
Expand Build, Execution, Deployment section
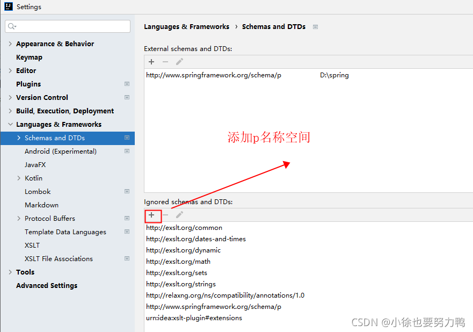coord(10,111)
